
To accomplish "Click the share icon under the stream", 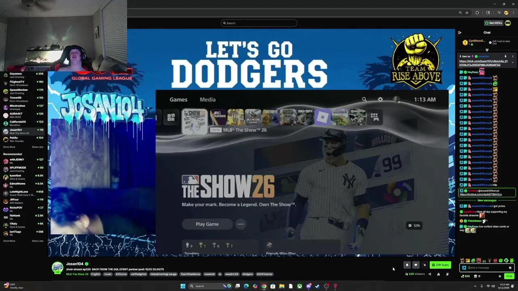I will pos(430,274).
